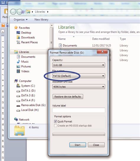This screenshot has width=140, height=161.
Task: Click Restore device defaults button
Action: 68,97
